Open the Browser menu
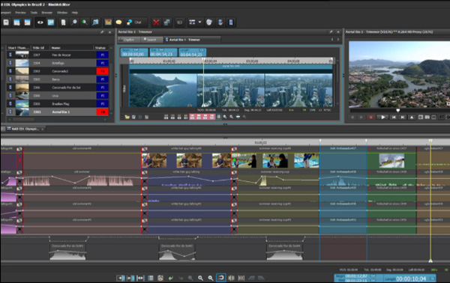The image size is (450, 283). pos(46,13)
